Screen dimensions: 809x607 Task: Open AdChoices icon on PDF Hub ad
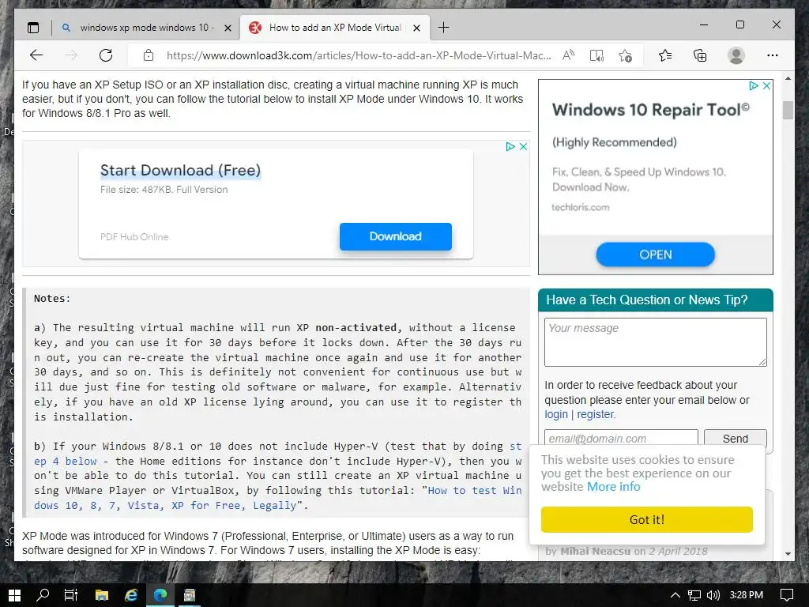[x=510, y=146]
